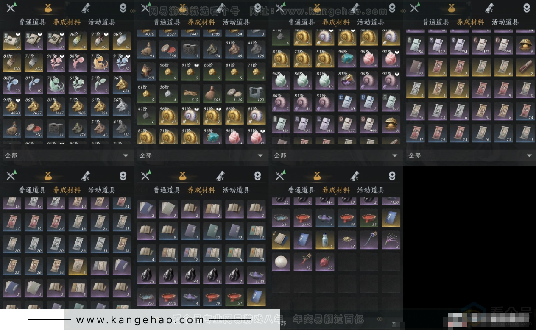
Task: Open 普通道具 tab in the top-left panel
Action: (x=32, y=22)
